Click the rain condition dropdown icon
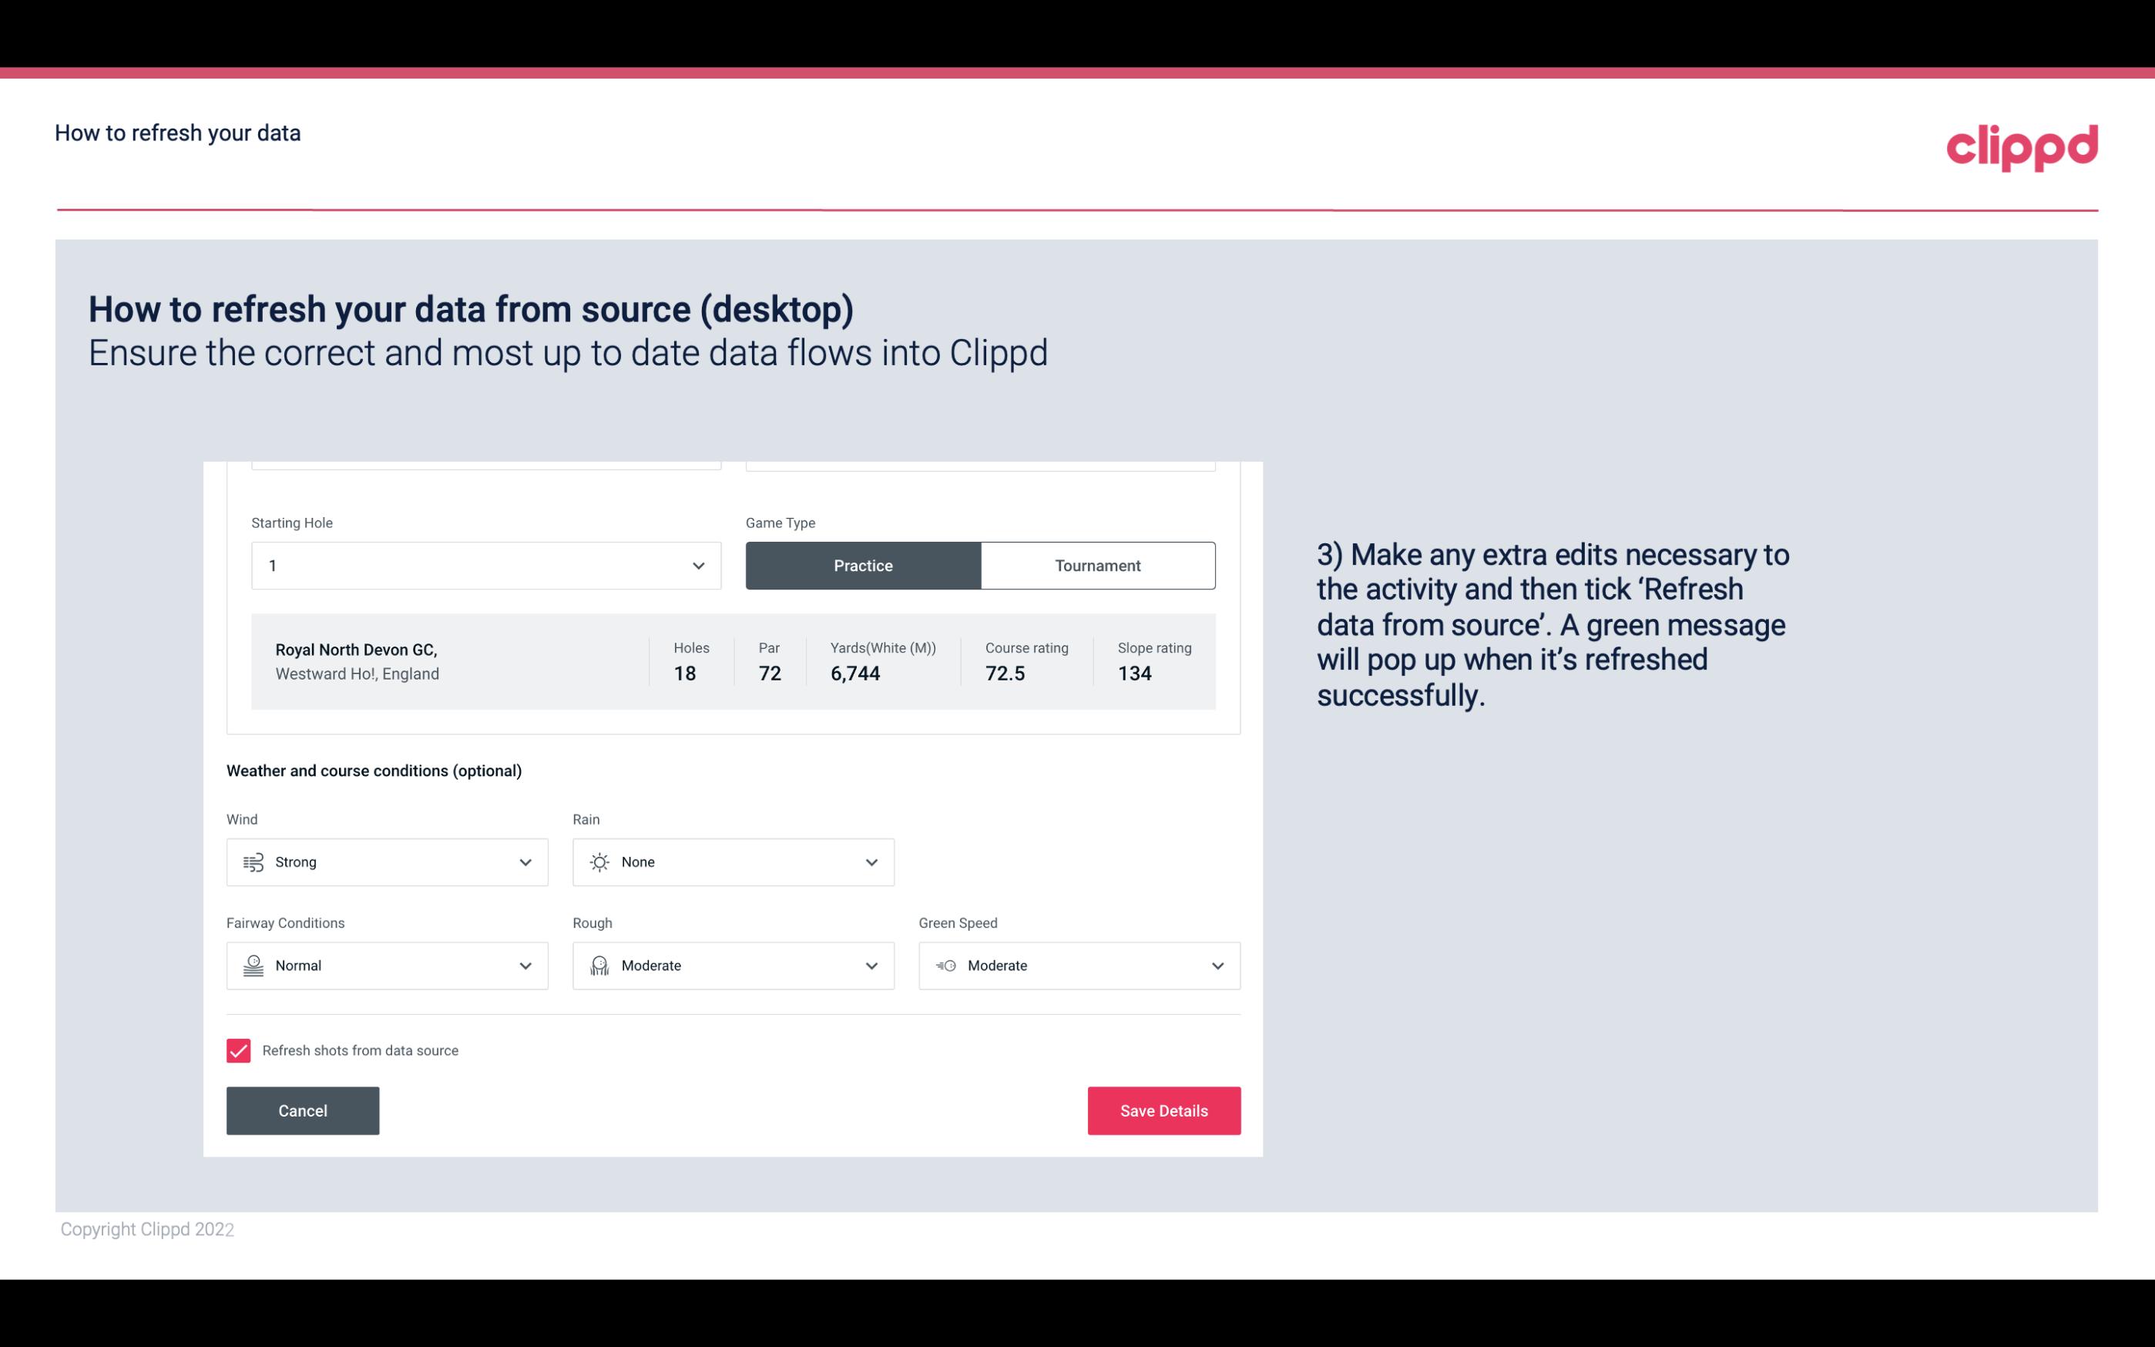This screenshot has height=1347, width=2155. coord(871,862)
